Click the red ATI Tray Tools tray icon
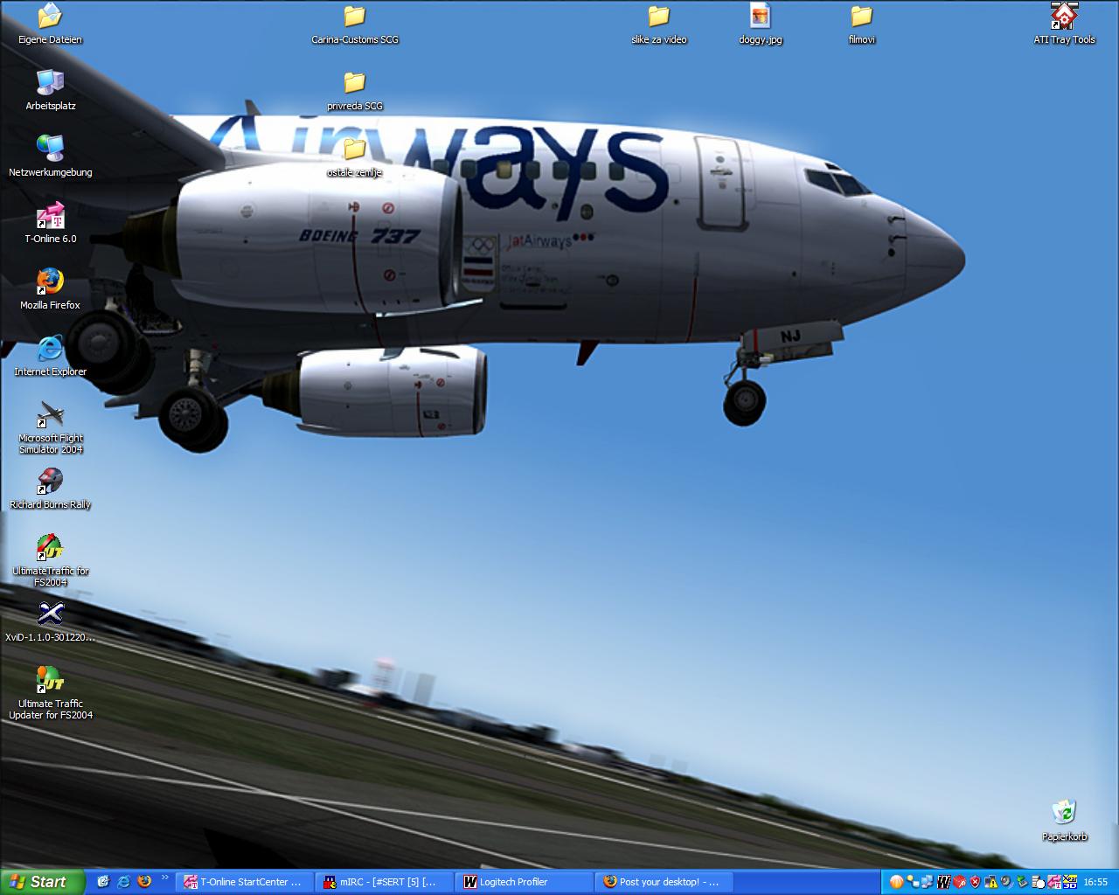Image resolution: width=1119 pixels, height=895 pixels. (959, 882)
